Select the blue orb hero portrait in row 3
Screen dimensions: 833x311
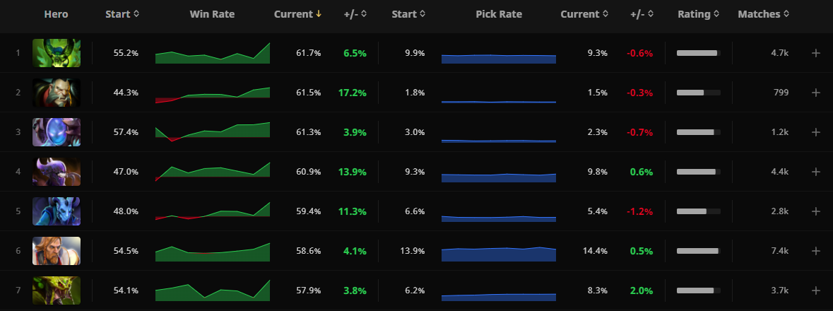[57, 132]
